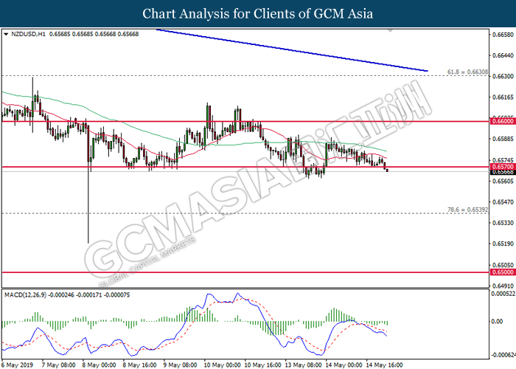Click the long lower wick candle on 8 May
Screen dimensions: 516x369
[88, 184]
